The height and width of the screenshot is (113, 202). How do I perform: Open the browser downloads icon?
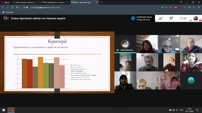[x=194, y=7]
